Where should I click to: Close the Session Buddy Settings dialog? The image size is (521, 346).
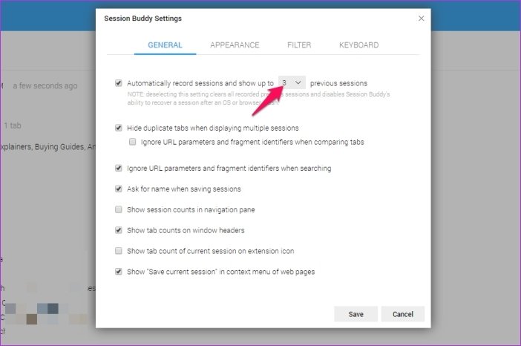coord(421,19)
